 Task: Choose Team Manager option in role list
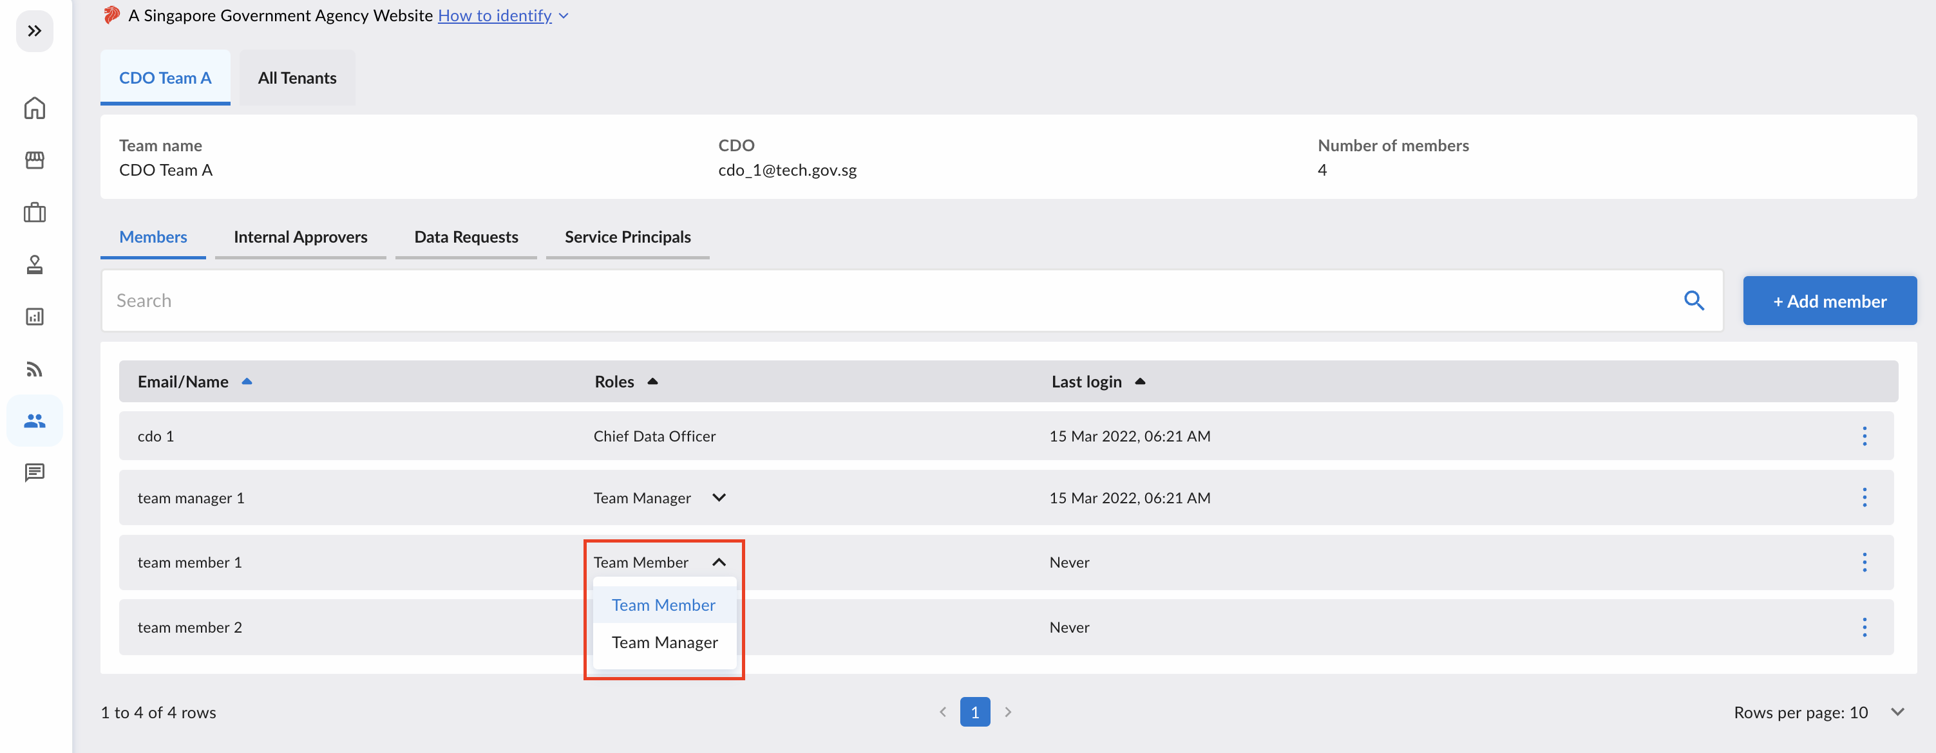tap(665, 643)
